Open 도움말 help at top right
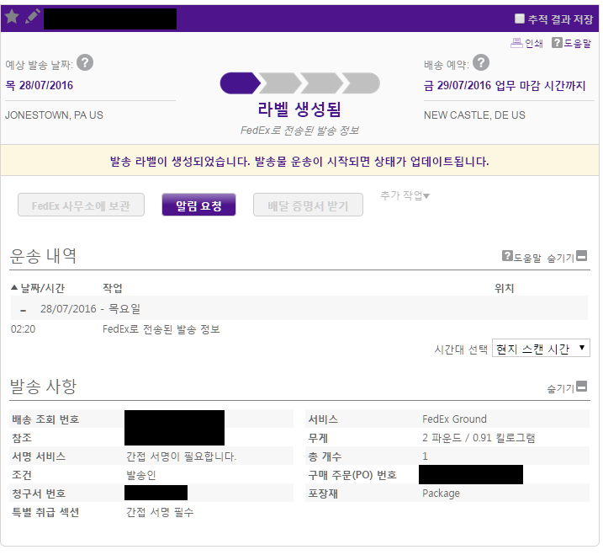 pyautogui.click(x=571, y=43)
